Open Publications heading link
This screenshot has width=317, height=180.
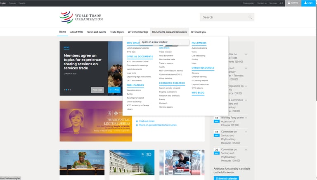(x=135, y=85)
